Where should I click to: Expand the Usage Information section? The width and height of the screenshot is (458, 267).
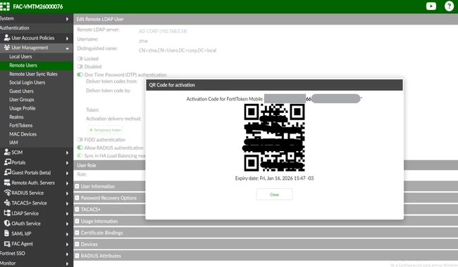(77, 221)
